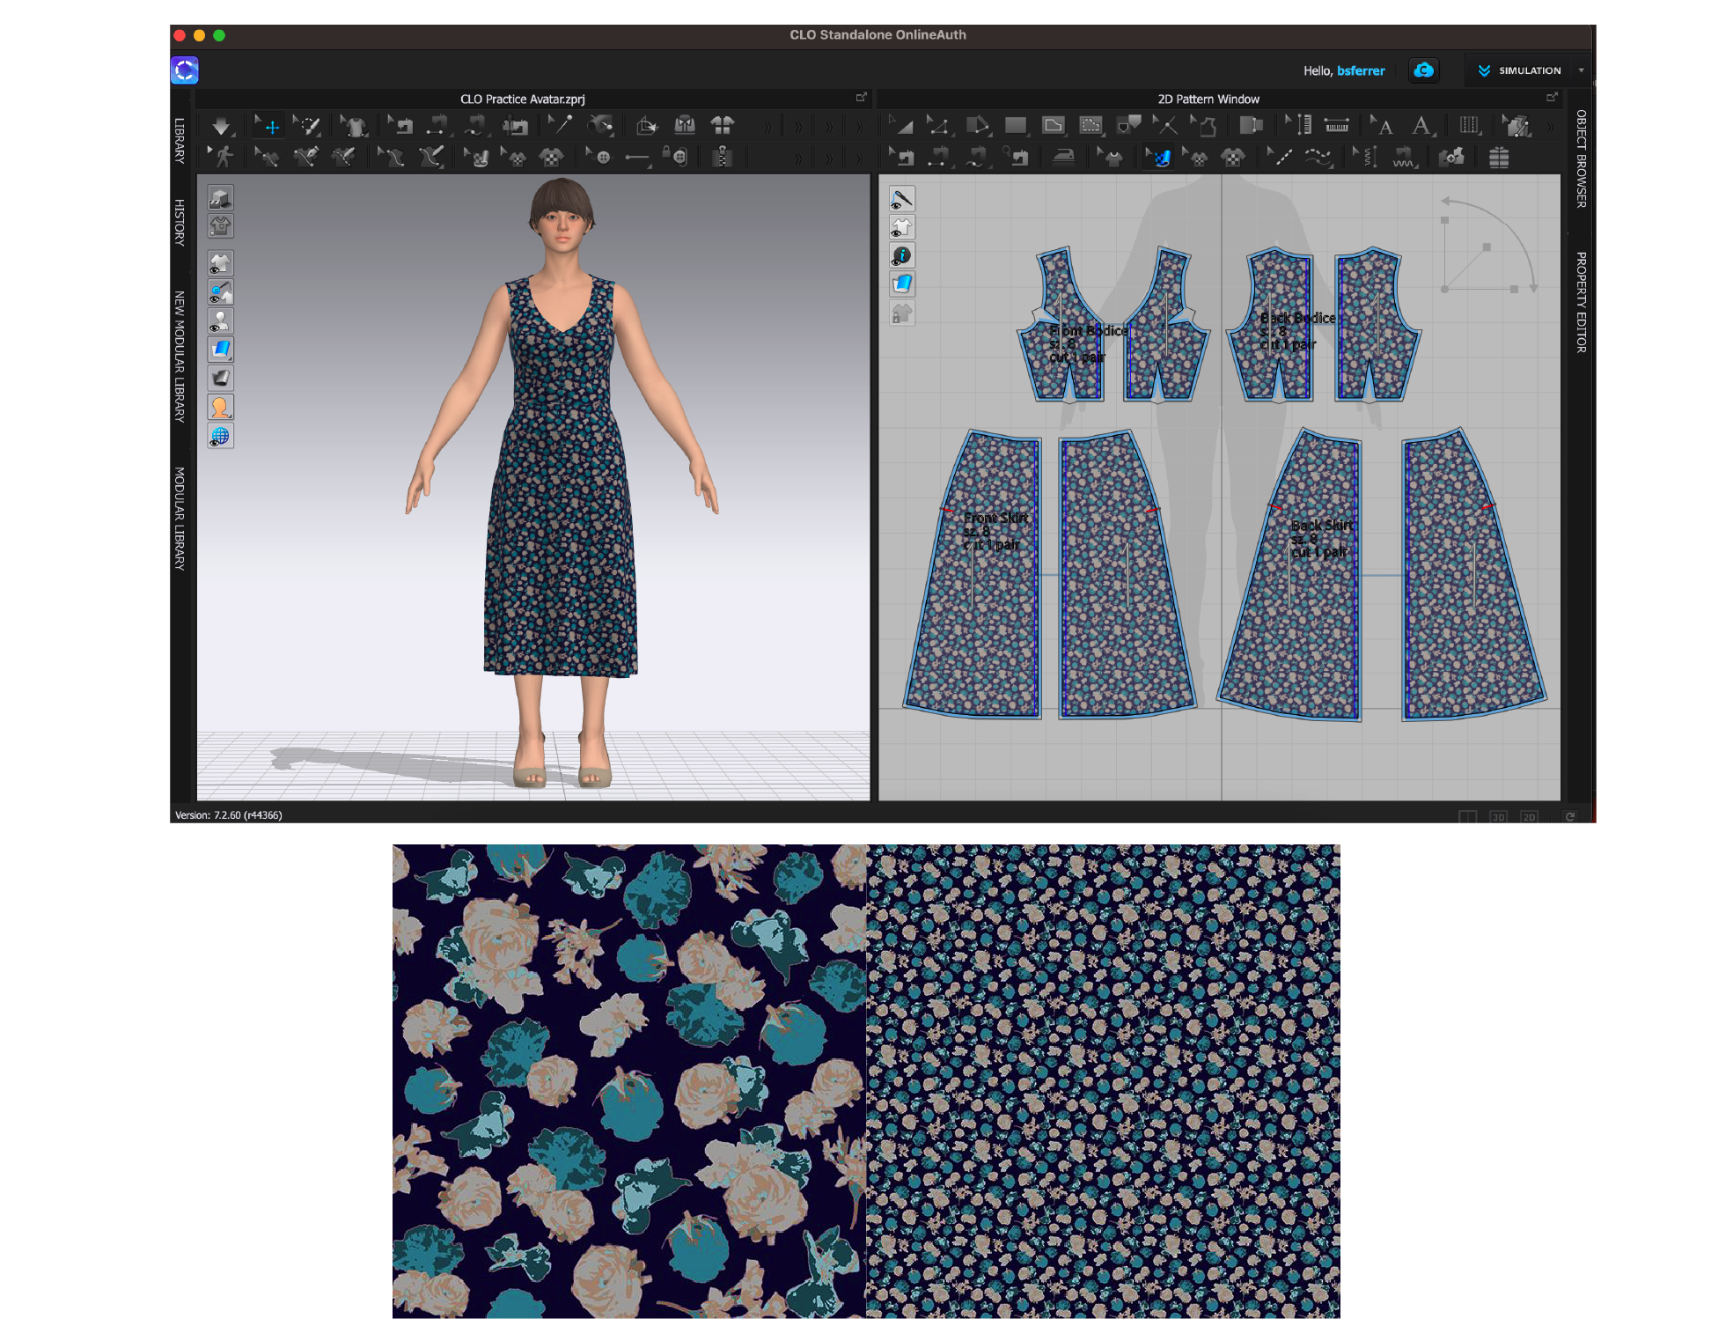Select the walking avatar Edit Avatar tool
The height and width of the screenshot is (1341, 1733).
click(223, 158)
